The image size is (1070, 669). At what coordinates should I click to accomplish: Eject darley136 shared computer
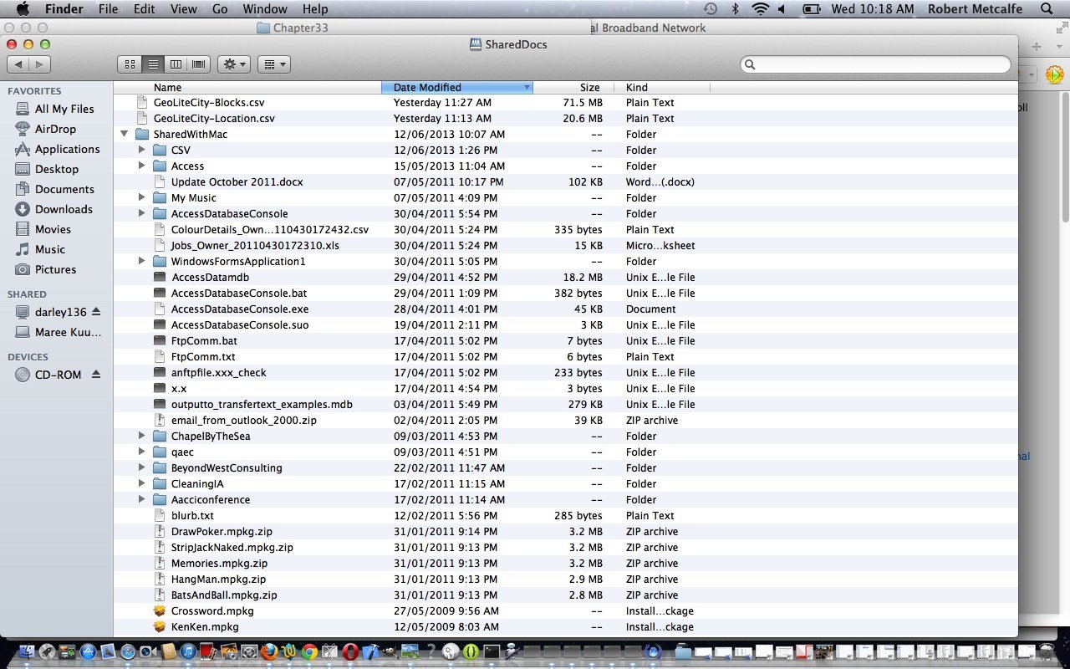(x=96, y=312)
